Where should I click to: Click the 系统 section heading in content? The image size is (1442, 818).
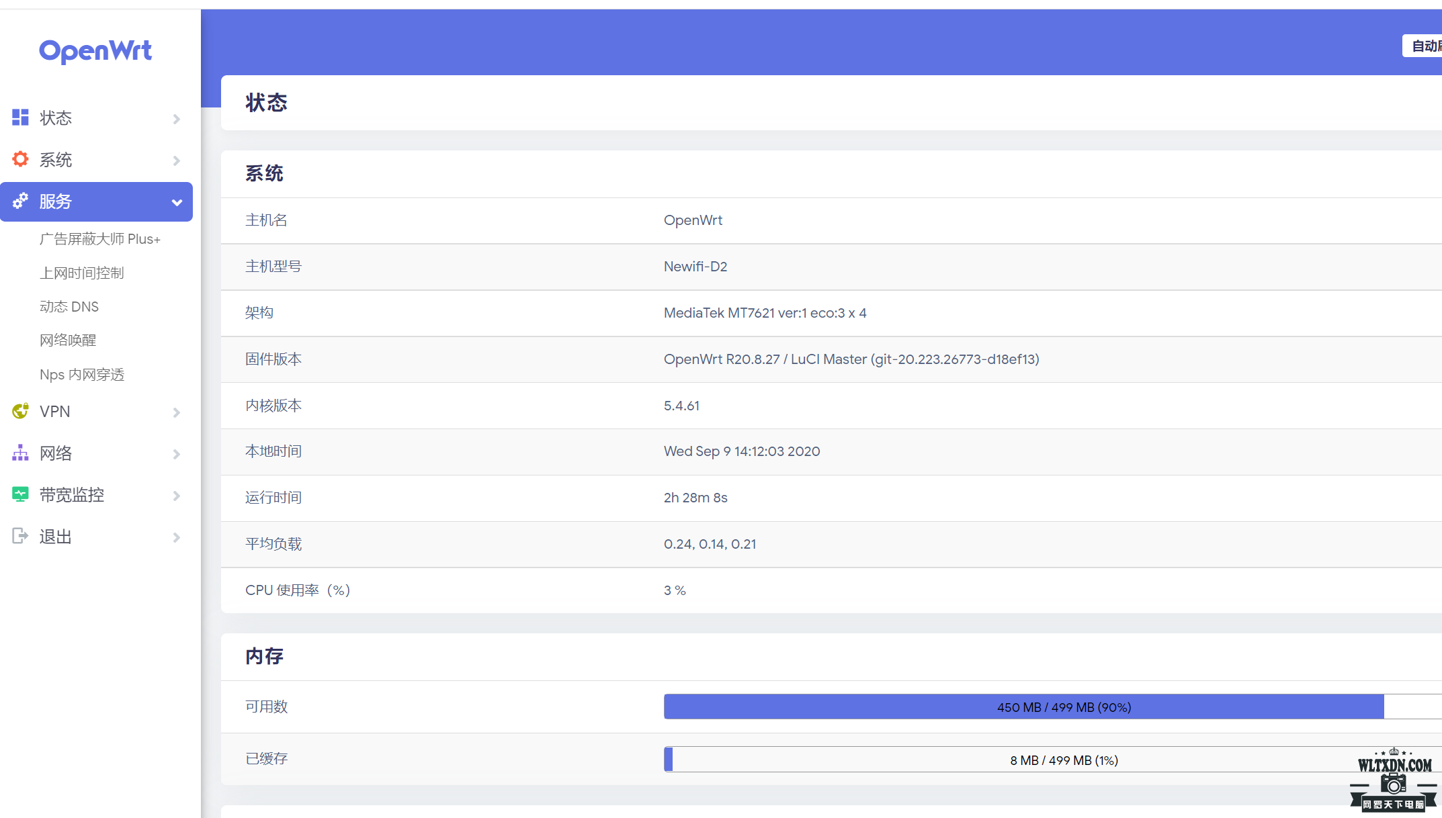pyautogui.click(x=264, y=173)
